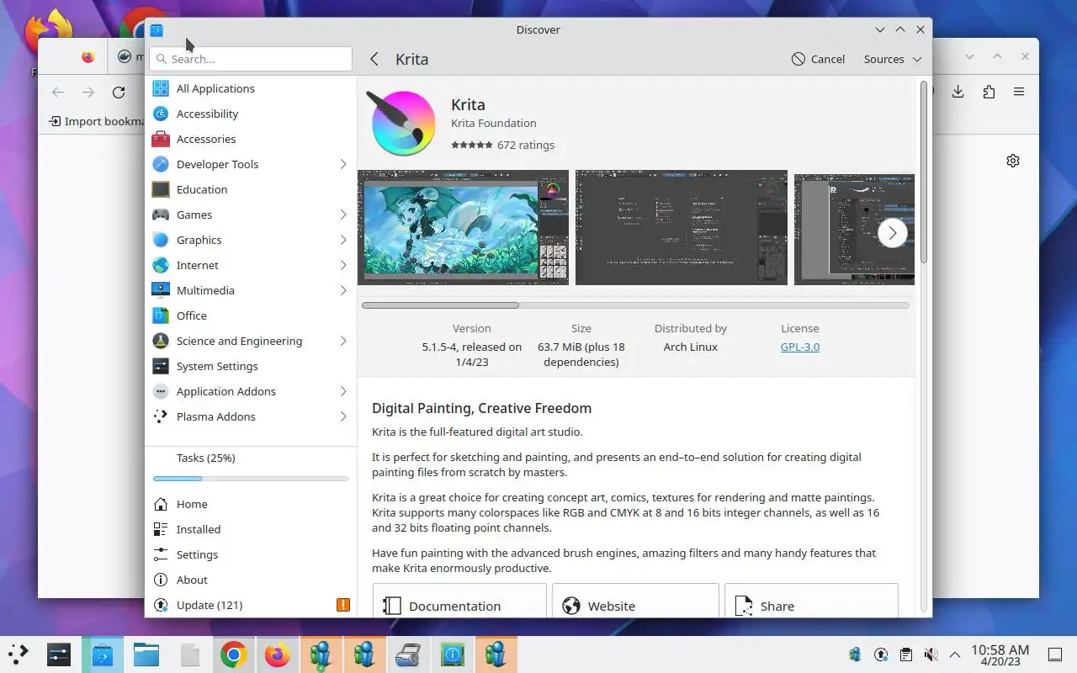This screenshot has width=1077, height=673.
Task: Expand the Graphics category
Action: pos(343,240)
